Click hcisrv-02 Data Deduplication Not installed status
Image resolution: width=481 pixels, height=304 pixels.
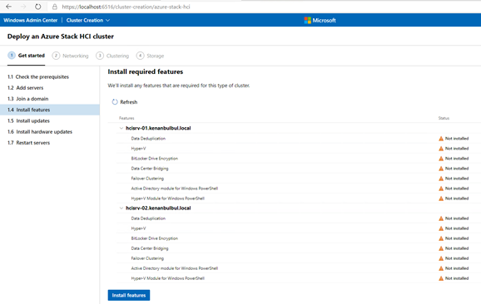(x=457, y=218)
